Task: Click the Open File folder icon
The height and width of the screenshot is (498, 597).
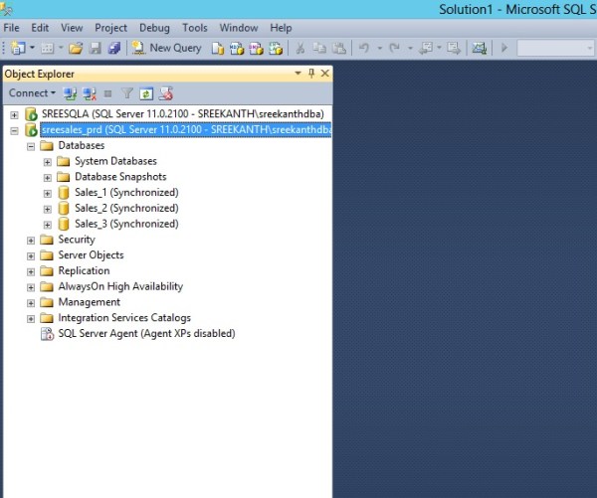Action: [76, 48]
